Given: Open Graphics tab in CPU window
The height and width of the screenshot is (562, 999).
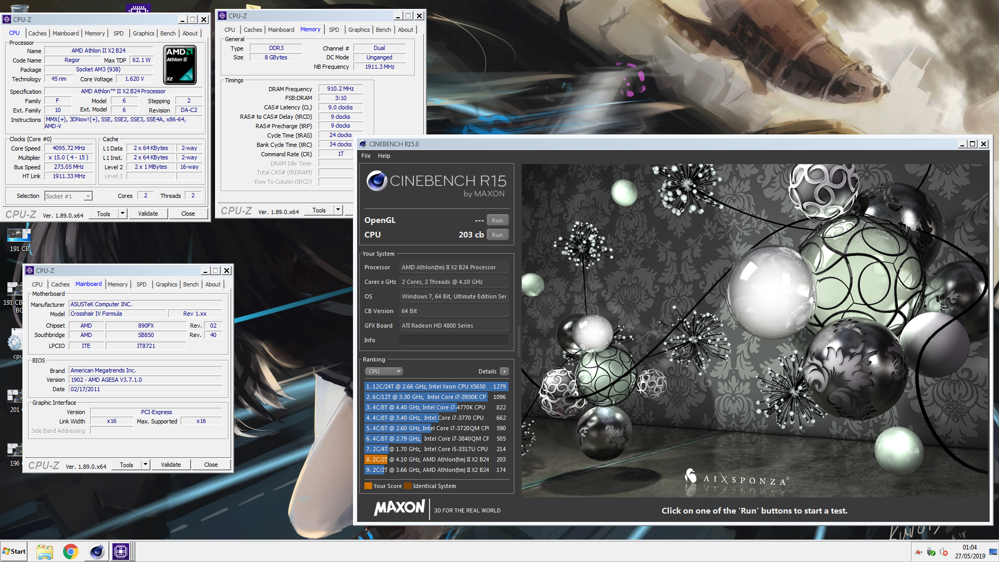Looking at the screenshot, I should 143,33.
